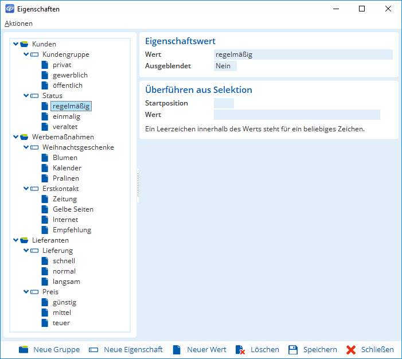The width and height of the screenshot is (402, 359).
Task: Open the Aktionen menu
Action: (x=18, y=24)
